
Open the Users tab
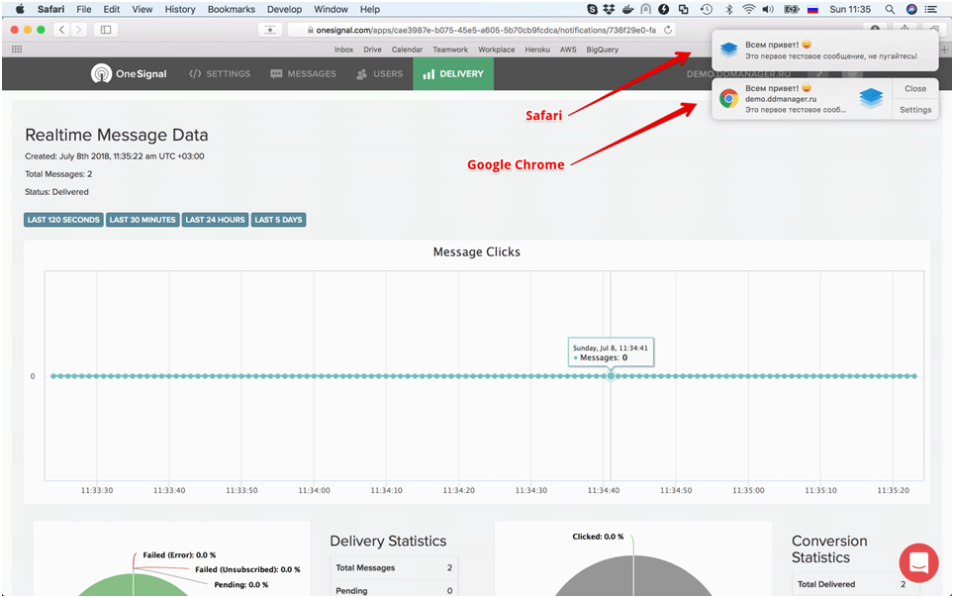coord(380,73)
